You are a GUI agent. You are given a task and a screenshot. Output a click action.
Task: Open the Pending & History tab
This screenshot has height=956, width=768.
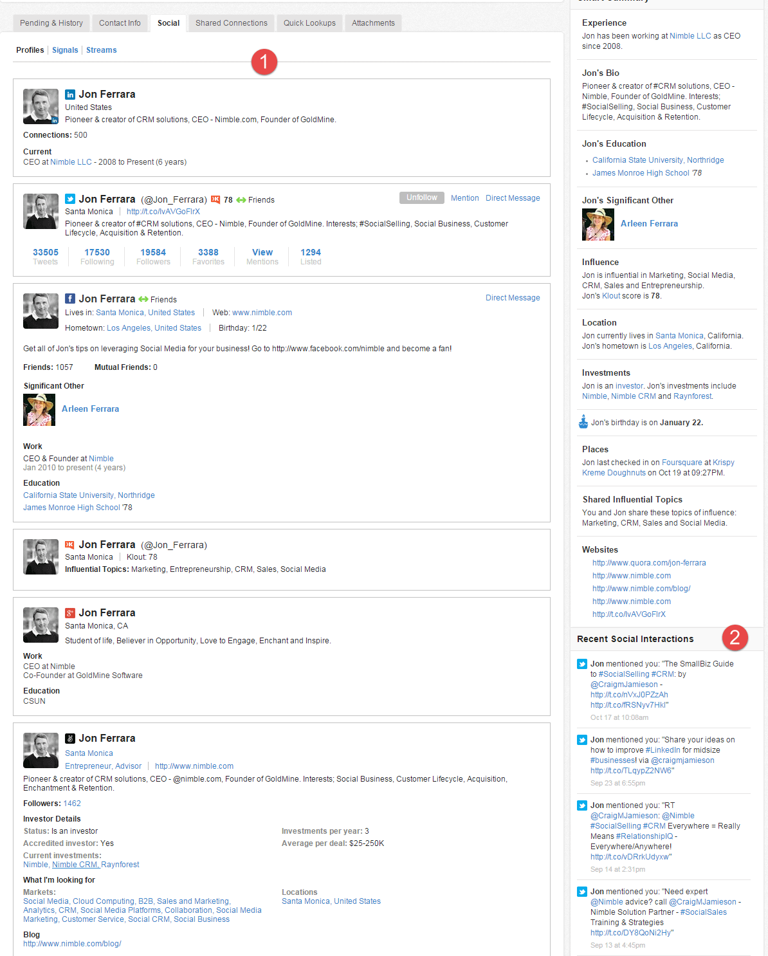click(51, 23)
